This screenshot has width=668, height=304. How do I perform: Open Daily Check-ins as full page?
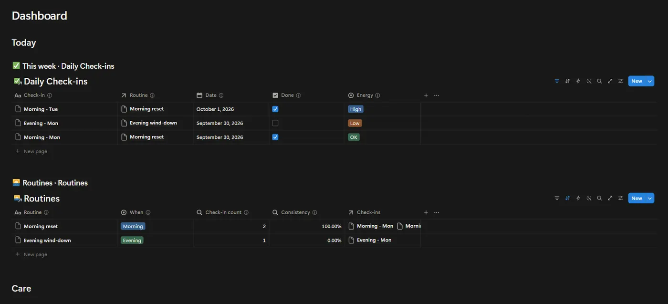(610, 81)
